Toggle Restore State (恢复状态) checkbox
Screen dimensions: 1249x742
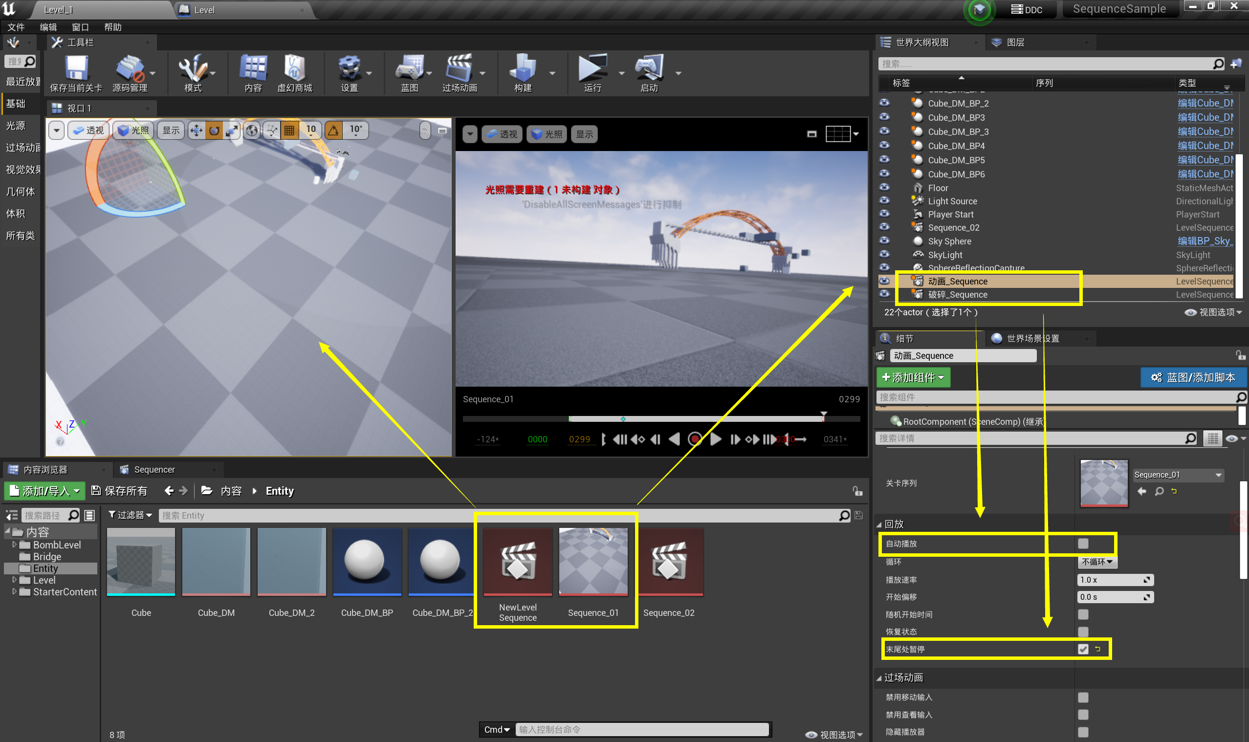coord(1083,632)
